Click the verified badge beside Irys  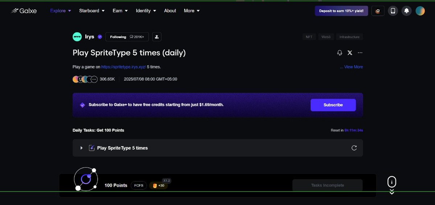pyautogui.click(x=100, y=37)
